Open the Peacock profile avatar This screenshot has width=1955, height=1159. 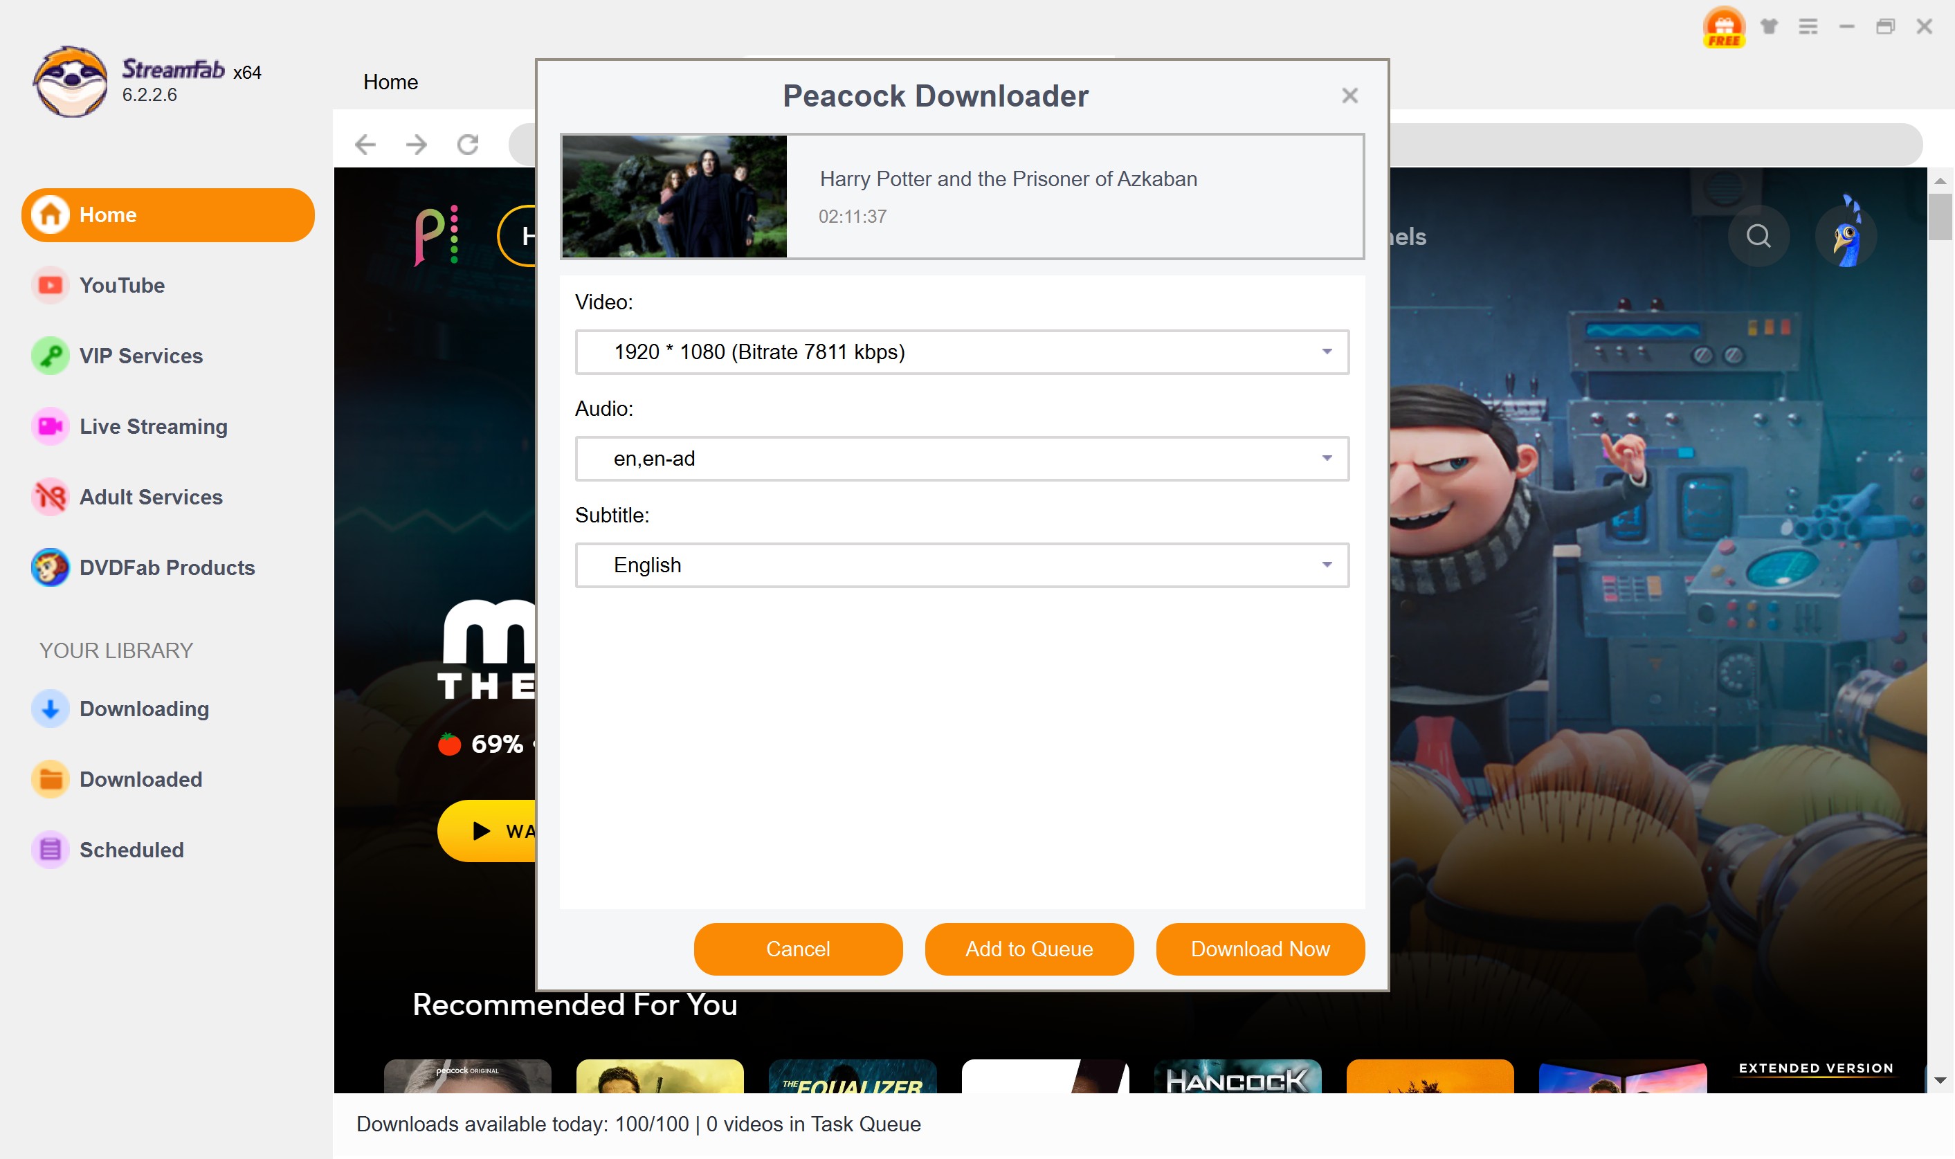[x=1846, y=236]
